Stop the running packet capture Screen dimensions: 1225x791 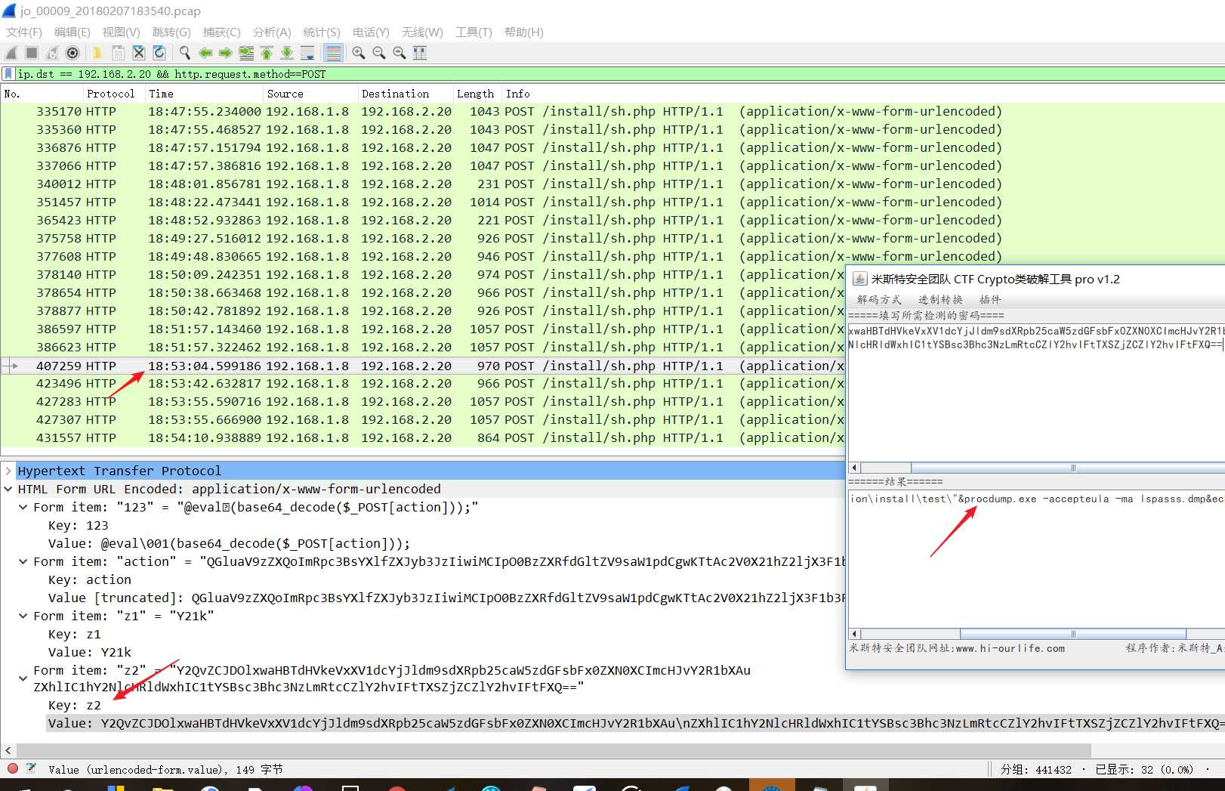(x=32, y=53)
